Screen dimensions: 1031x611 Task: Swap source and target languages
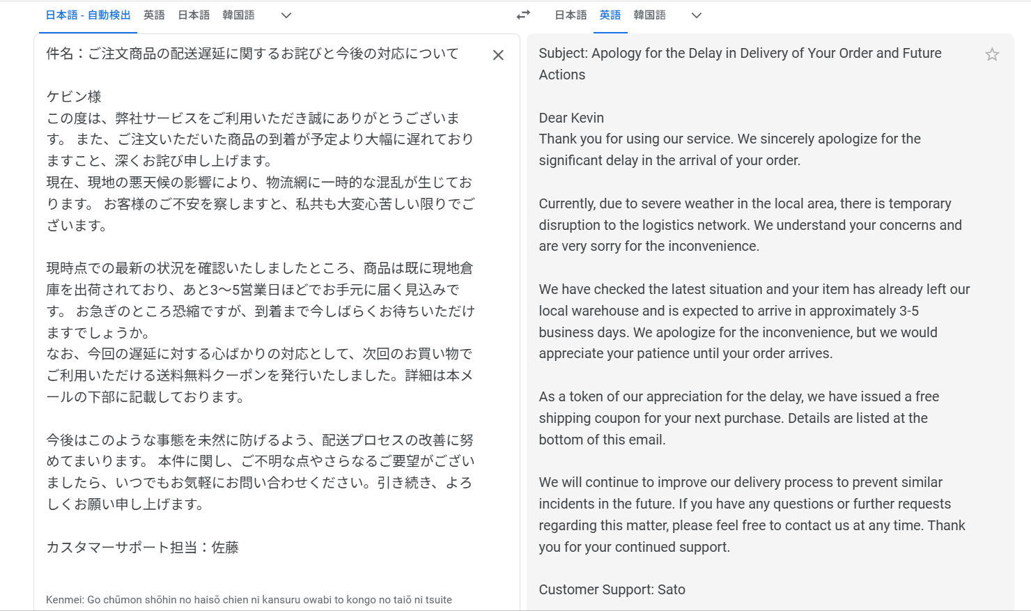click(523, 15)
